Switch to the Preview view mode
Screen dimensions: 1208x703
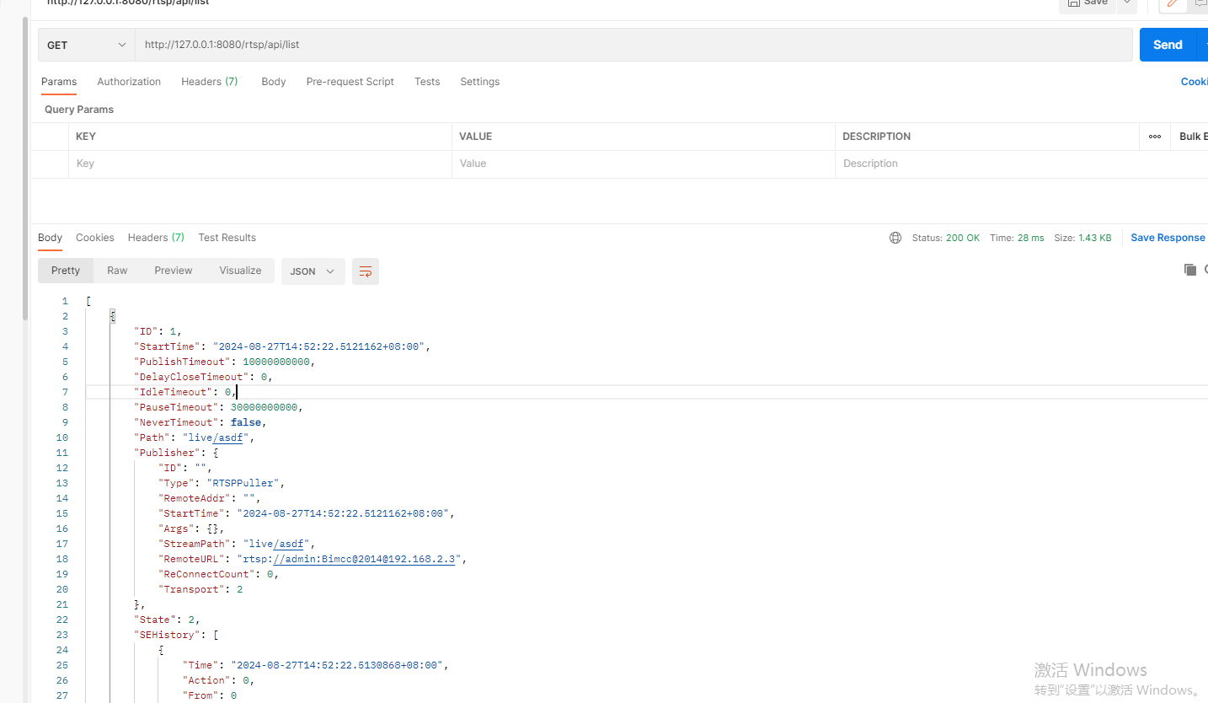click(x=174, y=271)
